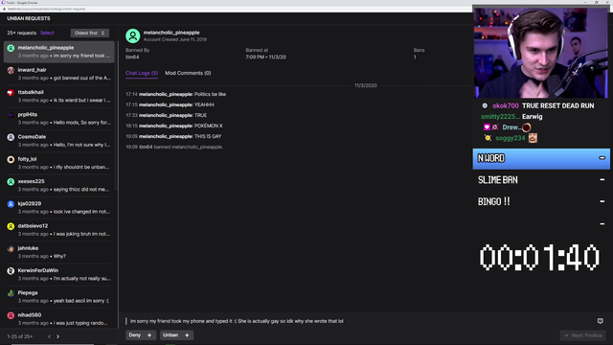Click the report icon beside unban message
The height and width of the screenshot is (345, 613).
[601, 321]
